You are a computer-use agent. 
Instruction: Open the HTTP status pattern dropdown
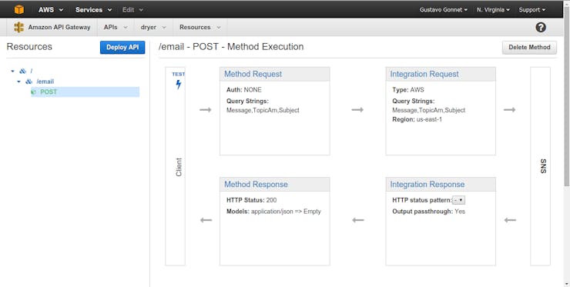[459, 200]
